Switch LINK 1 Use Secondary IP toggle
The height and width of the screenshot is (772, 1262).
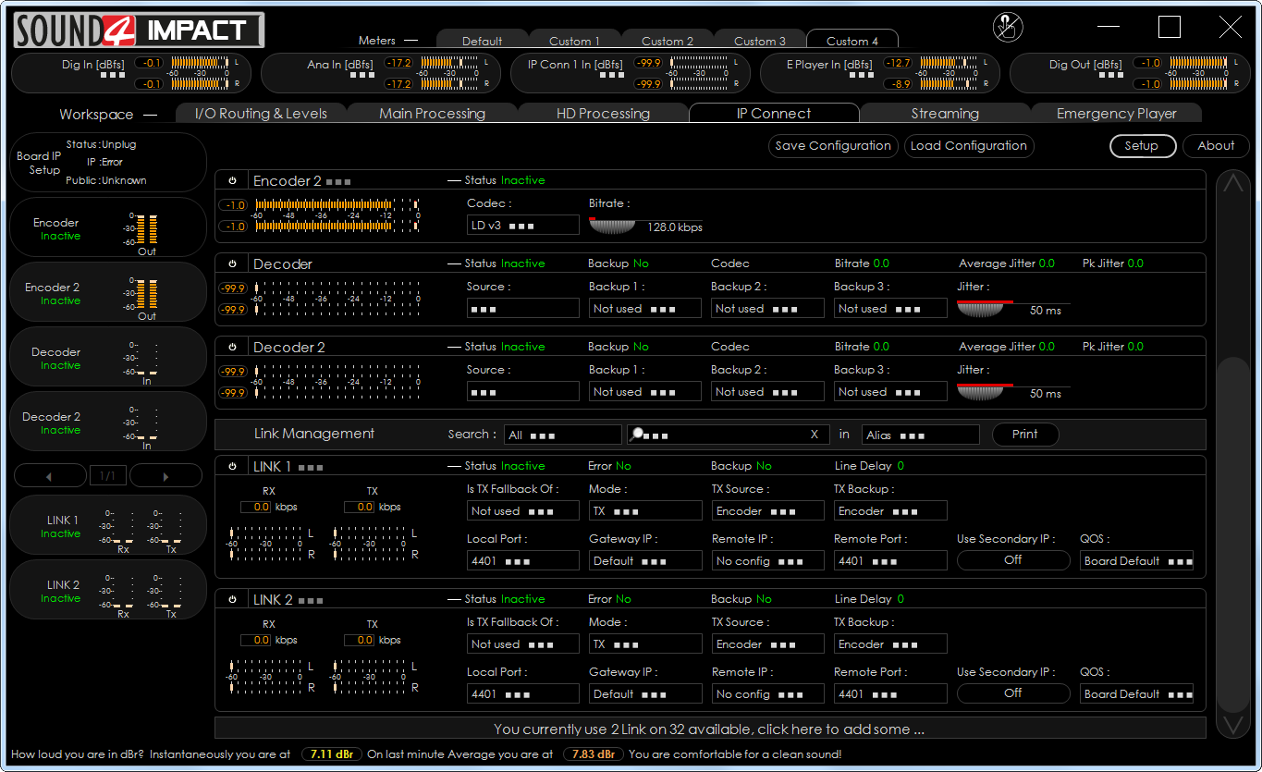point(1013,560)
